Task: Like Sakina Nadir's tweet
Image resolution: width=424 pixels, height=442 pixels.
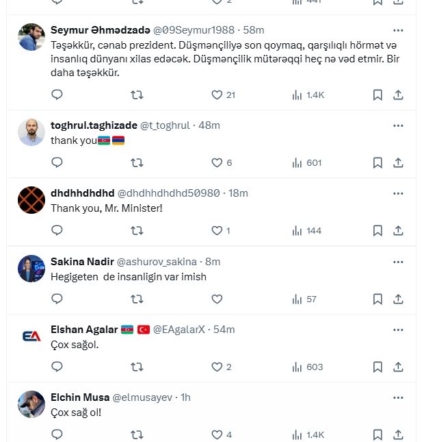Action: pos(217,299)
